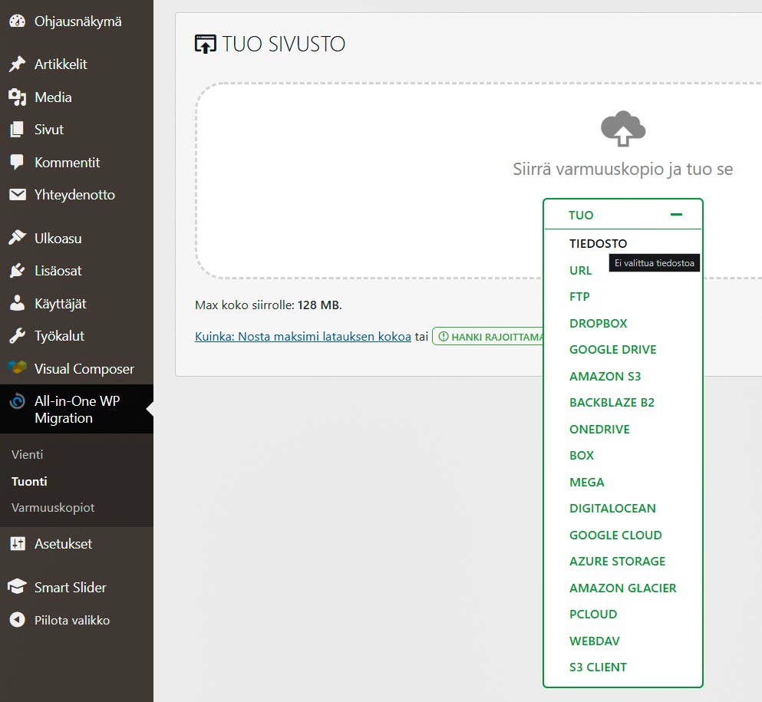This screenshot has width=762, height=702.
Task: Go to Kommentit menu item
Action: tap(77, 162)
